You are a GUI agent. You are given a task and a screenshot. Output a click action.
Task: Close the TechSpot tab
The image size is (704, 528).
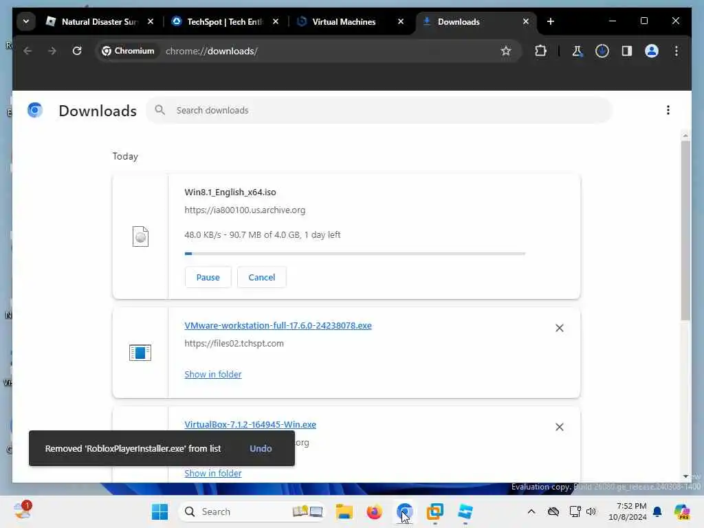click(x=276, y=21)
